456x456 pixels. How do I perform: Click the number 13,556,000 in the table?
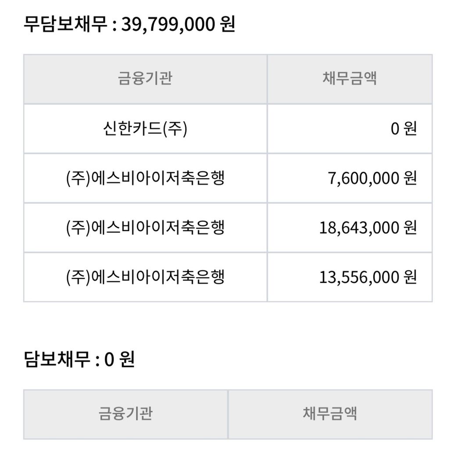359,277
